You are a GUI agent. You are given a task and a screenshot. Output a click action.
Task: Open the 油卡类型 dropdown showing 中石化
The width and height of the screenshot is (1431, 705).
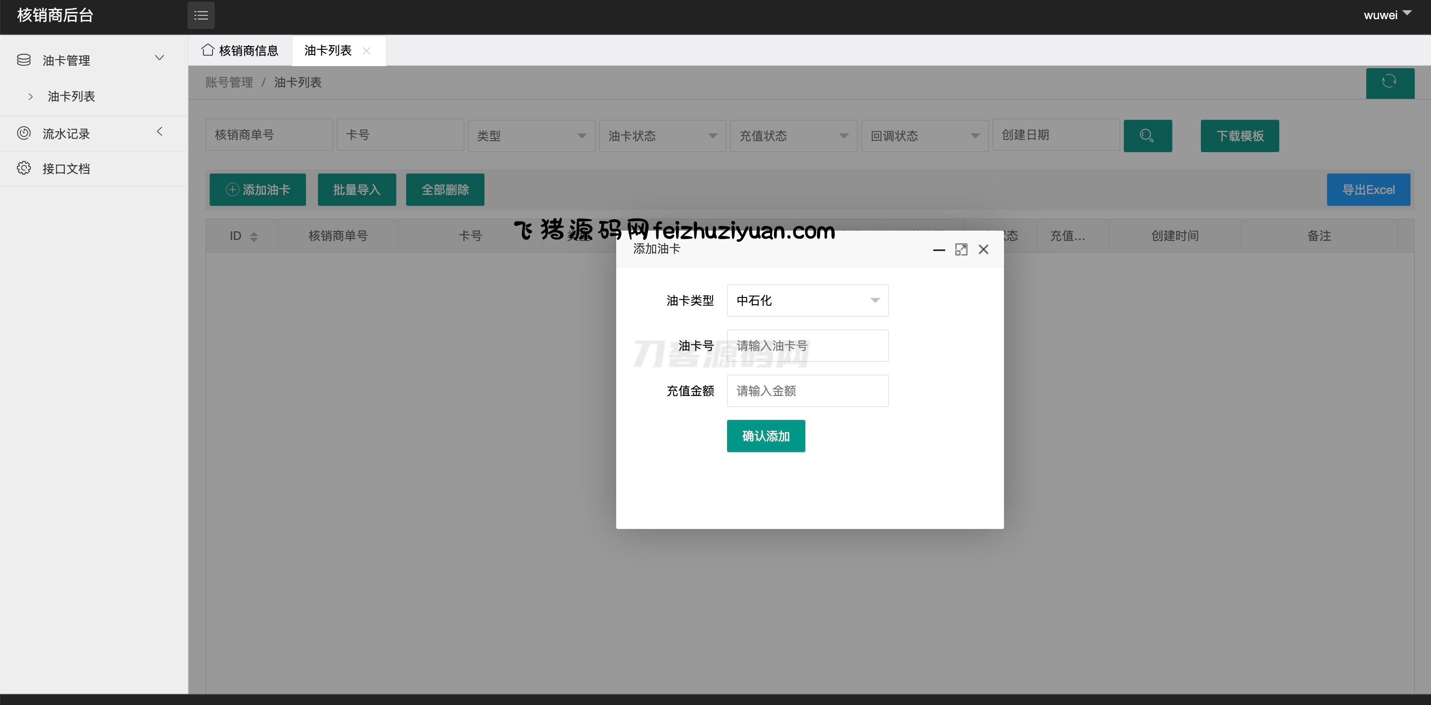point(807,300)
